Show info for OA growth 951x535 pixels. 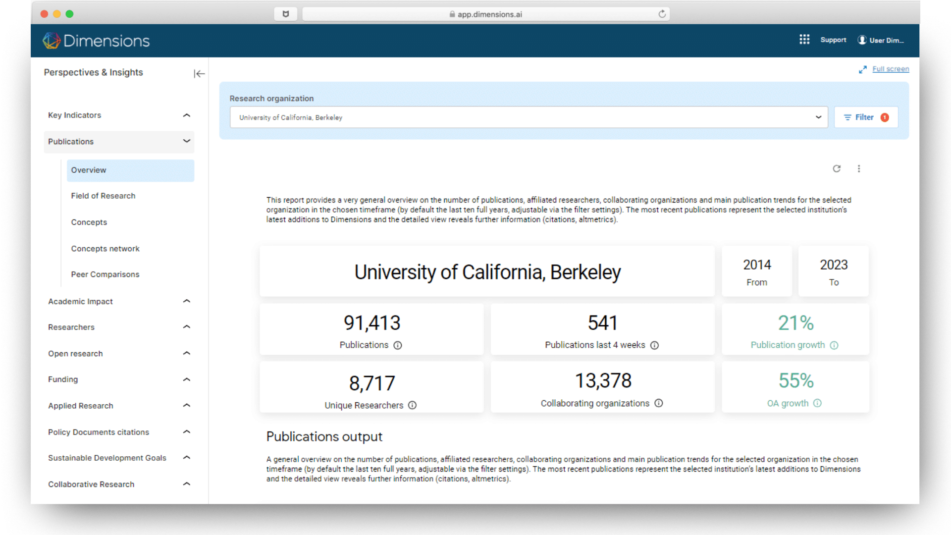818,403
